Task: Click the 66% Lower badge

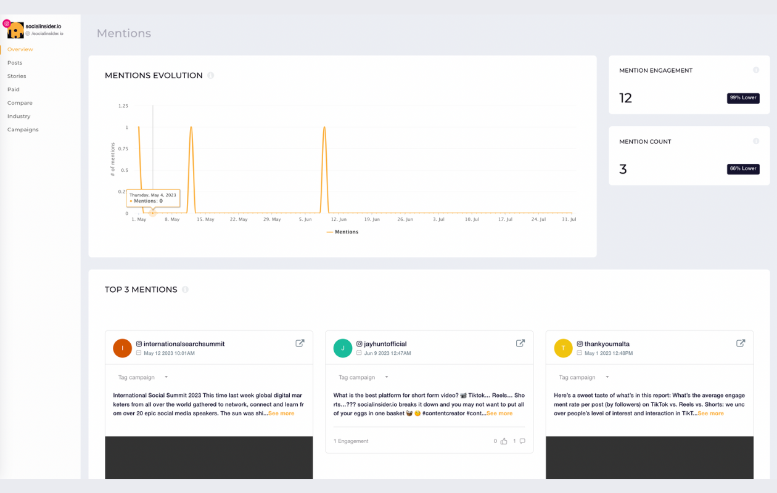Action: pos(743,169)
